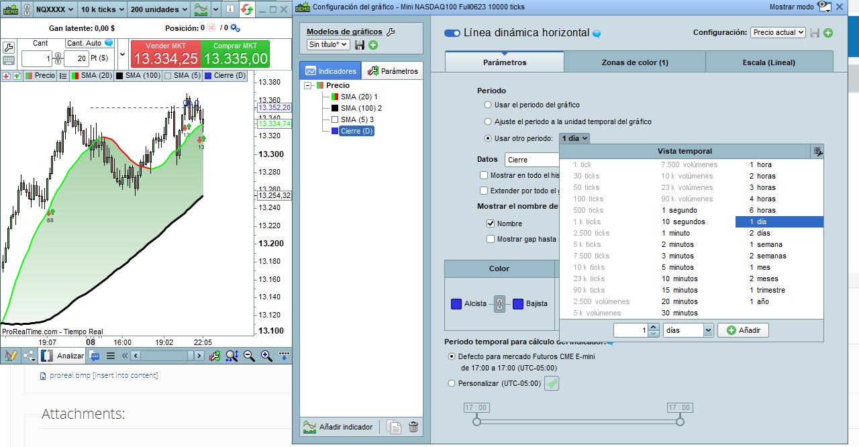Viewport: 859px width, 447px height.
Task: Select 'Defecto para mercado Futuros CME E-mini' radio
Action: pos(452,356)
